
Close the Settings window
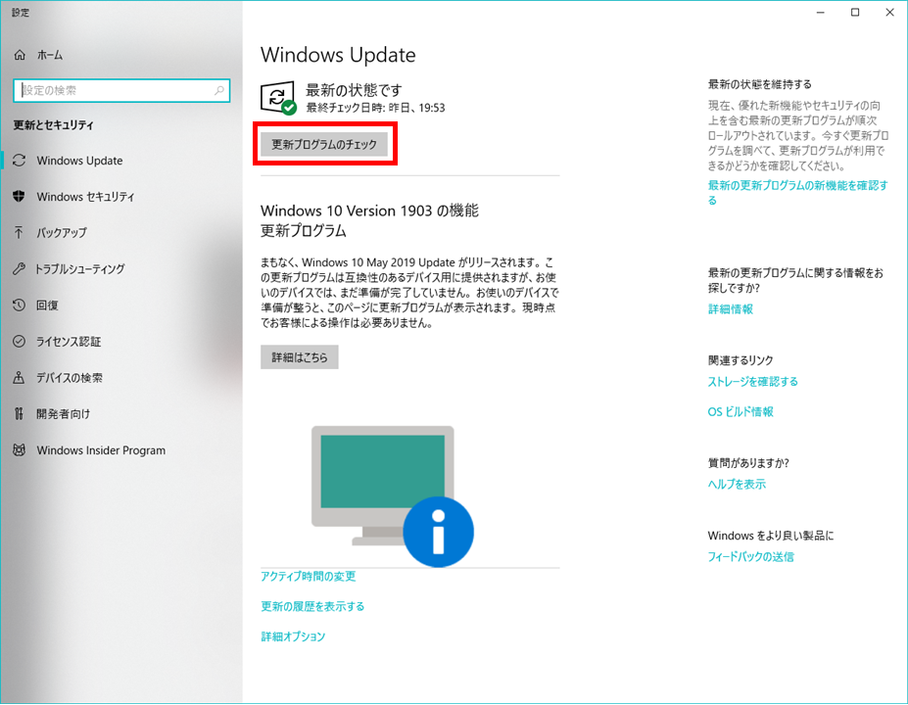890,12
